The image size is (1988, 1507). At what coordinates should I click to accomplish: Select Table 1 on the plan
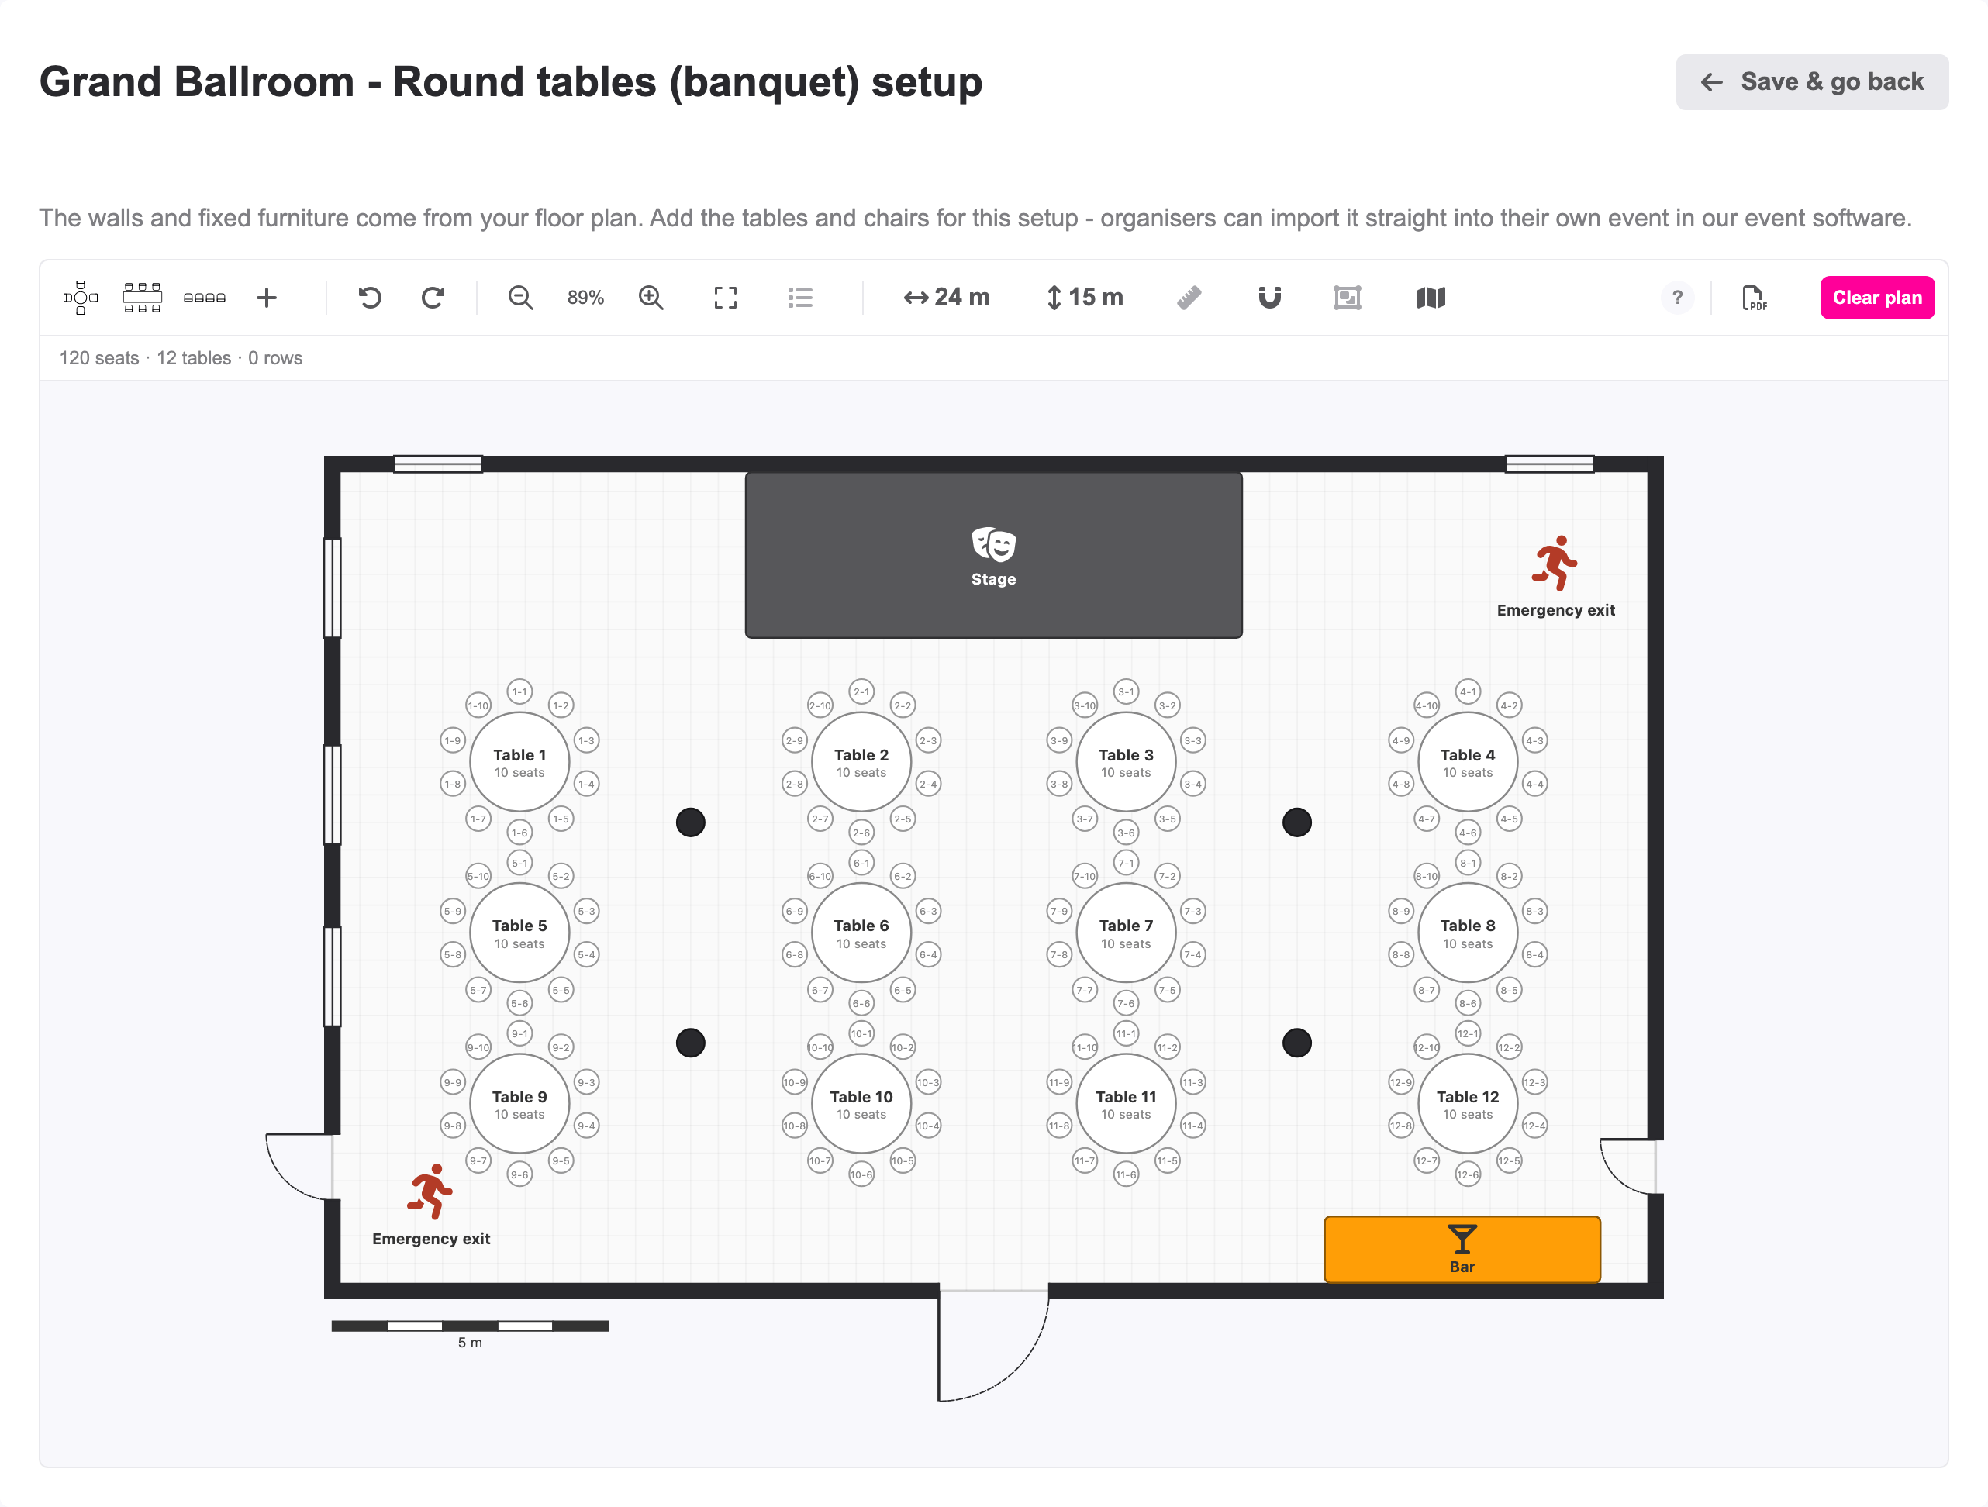(519, 762)
